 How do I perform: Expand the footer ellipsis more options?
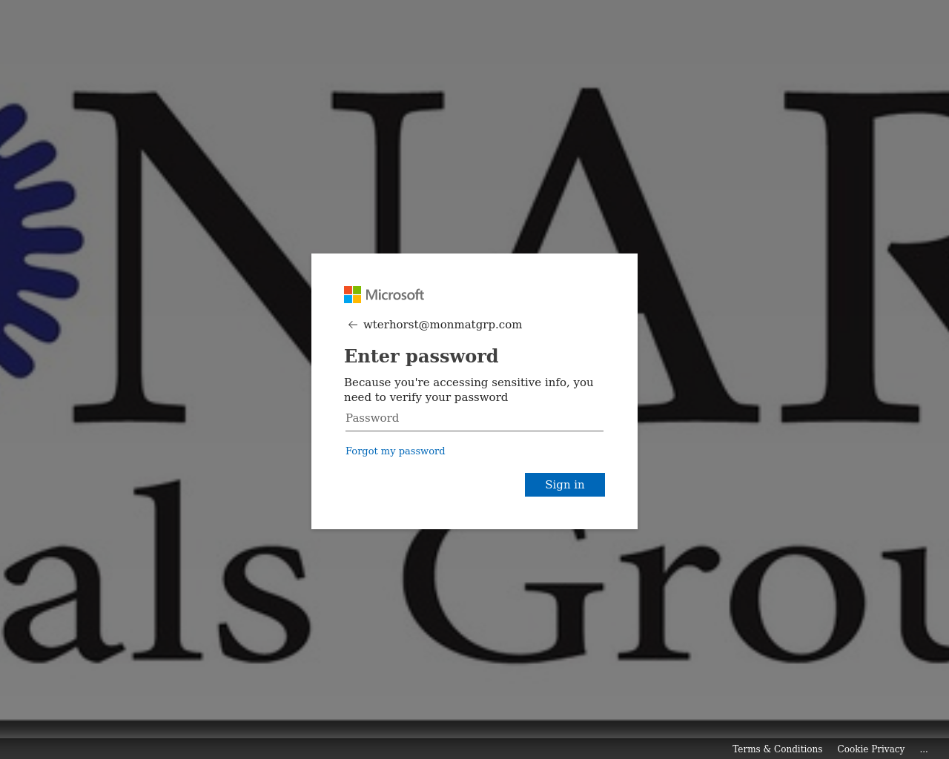point(924,749)
